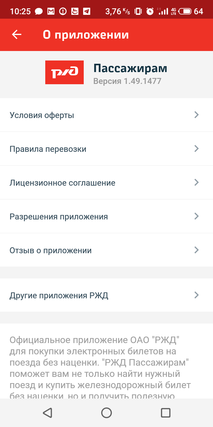Tap chevron next to Правила перевозки

coord(196,149)
